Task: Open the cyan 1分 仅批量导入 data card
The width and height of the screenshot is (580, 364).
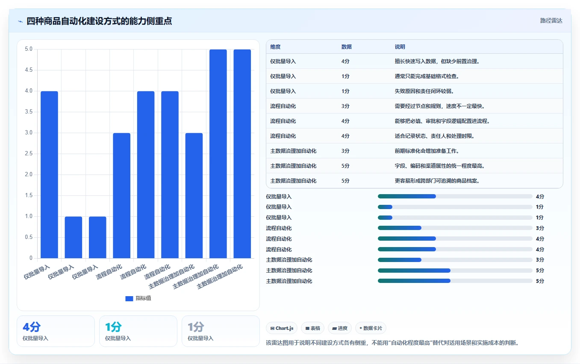Action: click(138, 331)
